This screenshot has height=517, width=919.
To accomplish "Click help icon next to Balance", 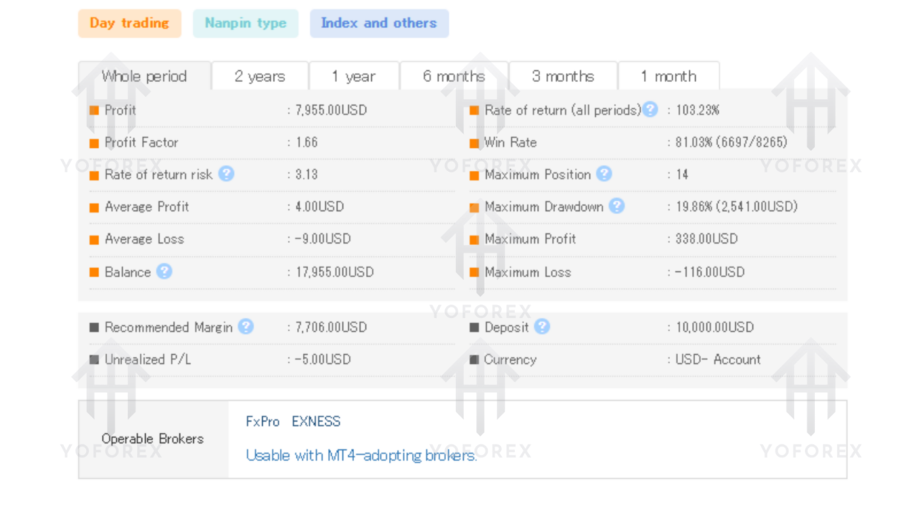I will (164, 271).
